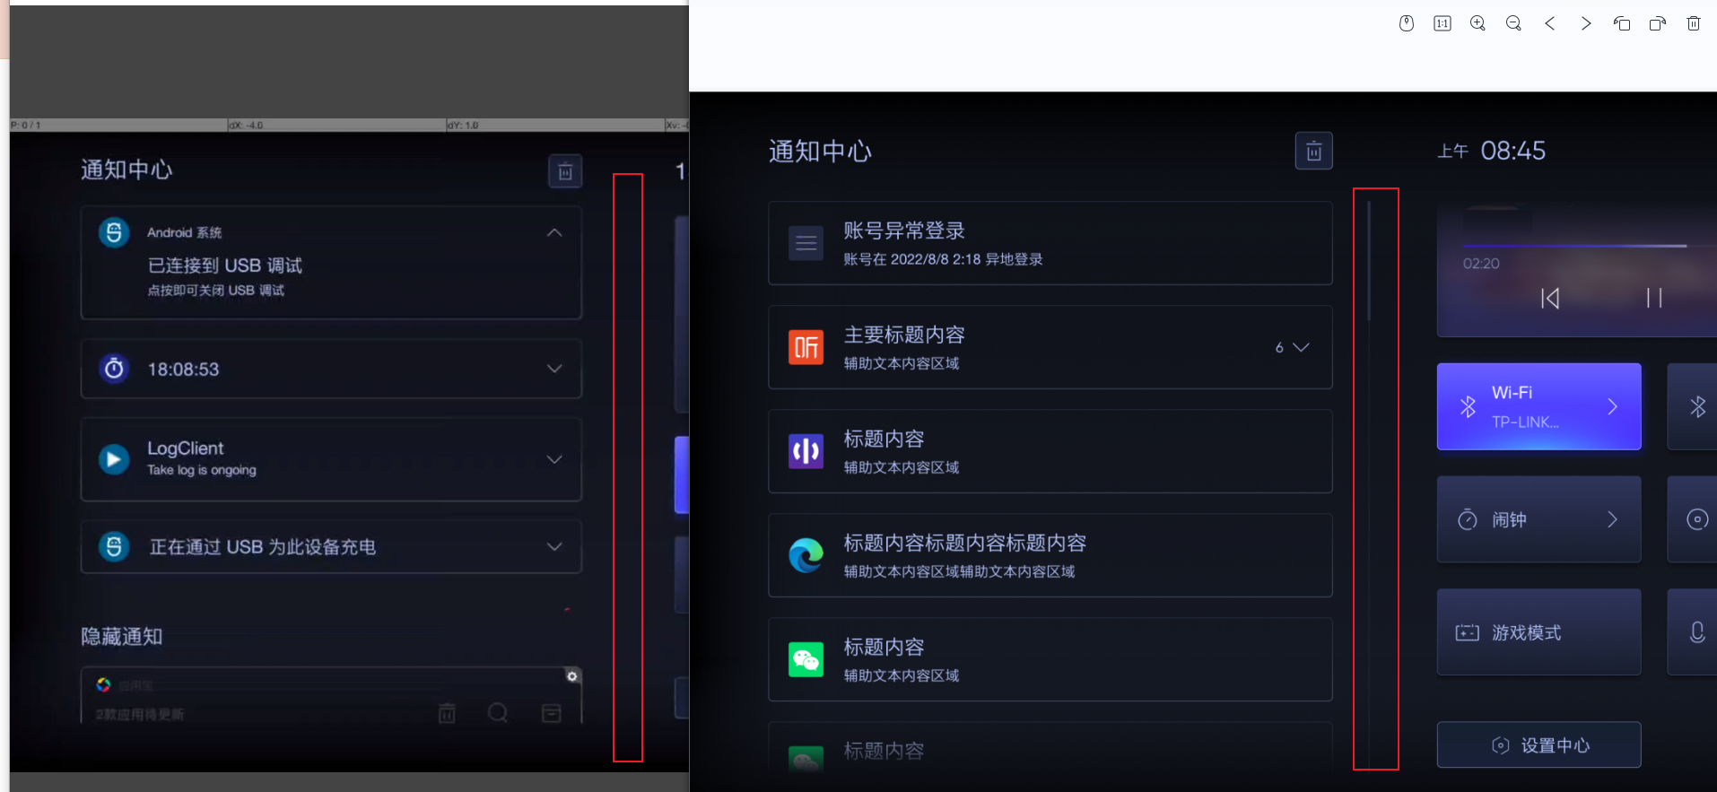The width and height of the screenshot is (1717, 792).
Task: Zoom out with the magnifier minus icon
Action: pos(1513,23)
